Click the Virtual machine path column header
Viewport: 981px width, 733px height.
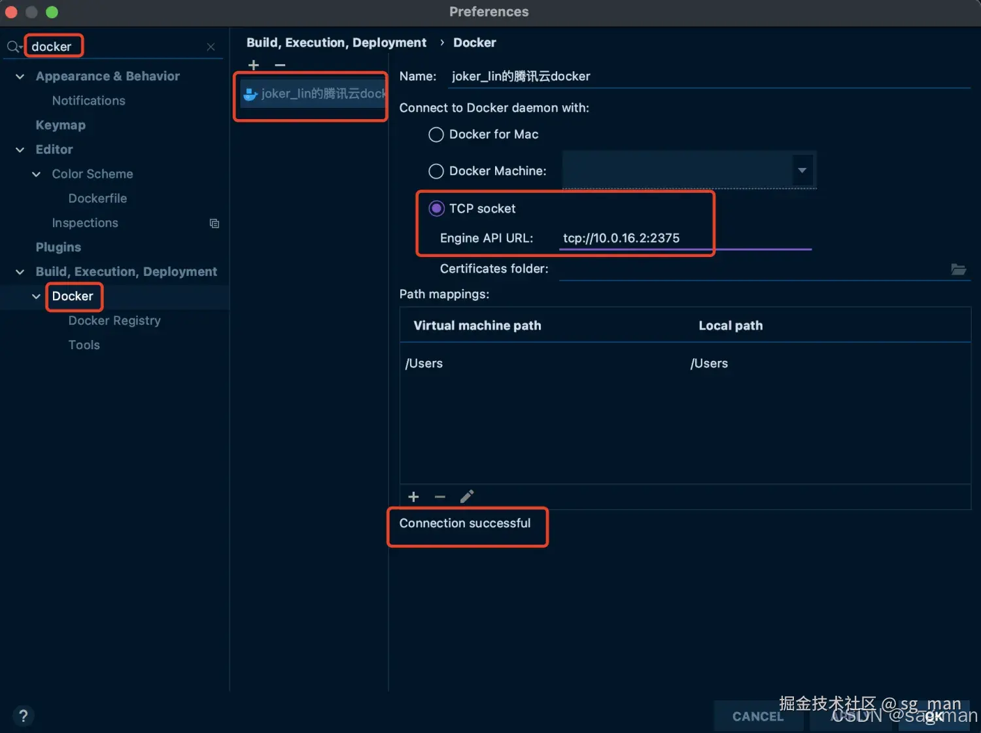pyautogui.click(x=477, y=326)
